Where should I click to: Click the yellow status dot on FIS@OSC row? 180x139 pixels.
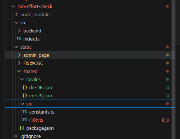167,63
